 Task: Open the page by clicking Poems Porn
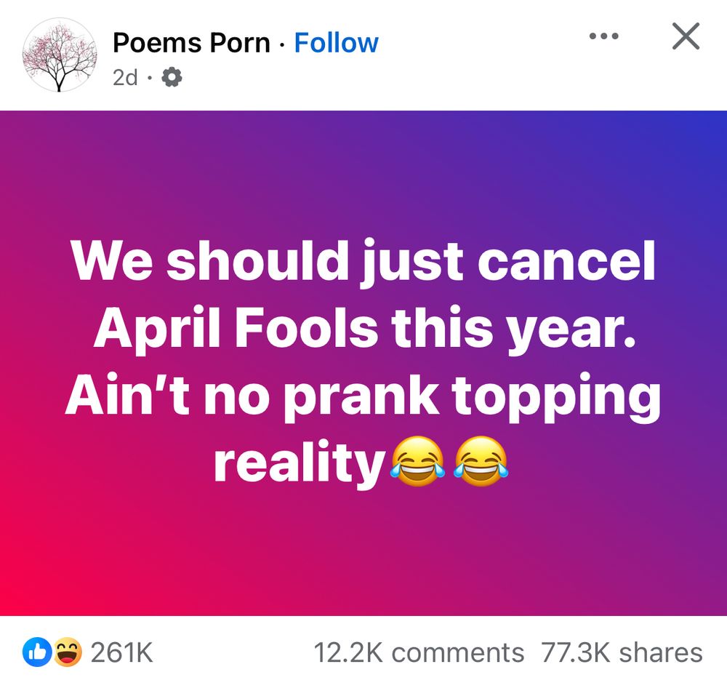coord(192,42)
